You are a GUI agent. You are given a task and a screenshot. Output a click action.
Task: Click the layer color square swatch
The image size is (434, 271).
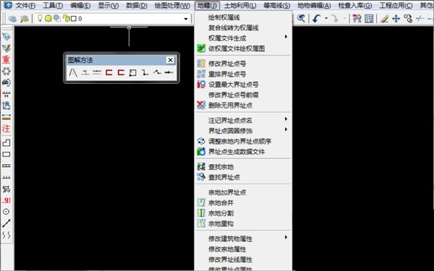point(74,19)
